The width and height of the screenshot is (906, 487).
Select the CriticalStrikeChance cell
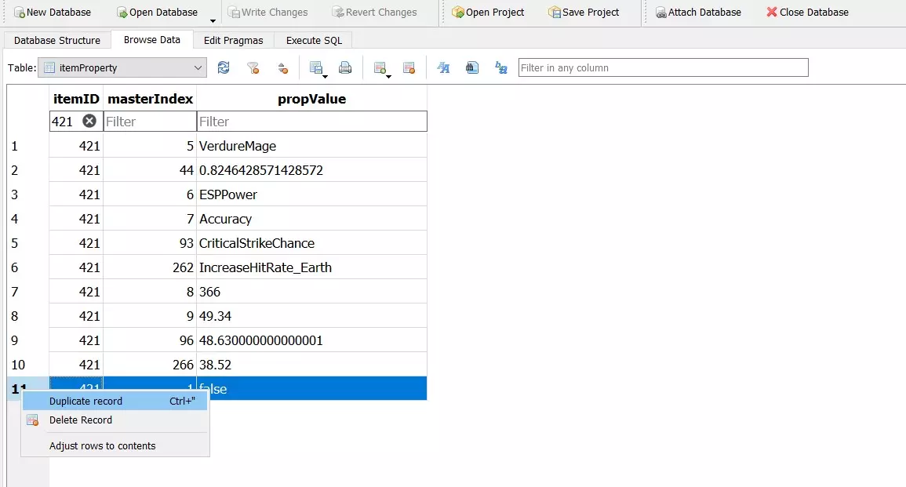pyautogui.click(x=312, y=243)
